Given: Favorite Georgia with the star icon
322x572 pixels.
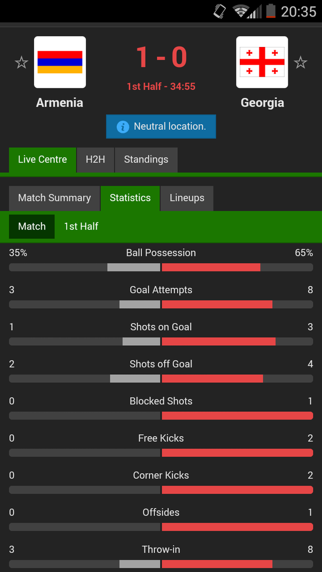Looking at the screenshot, I should pos(300,63).
